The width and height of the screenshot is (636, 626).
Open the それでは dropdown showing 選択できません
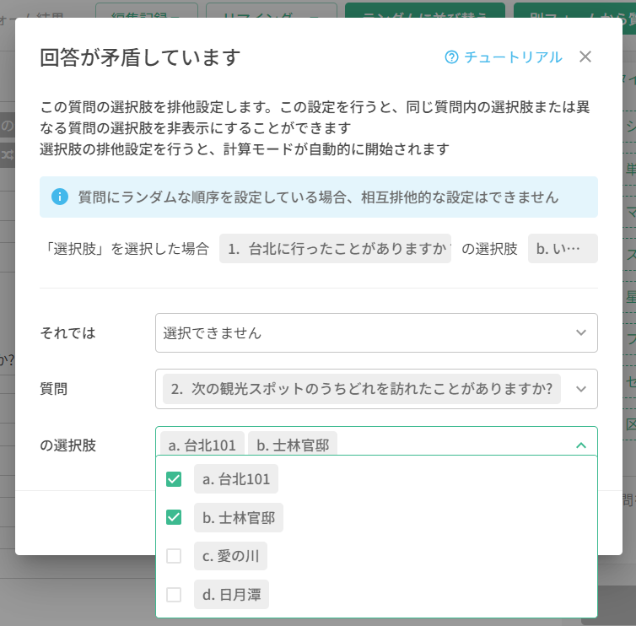click(x=376, y=332)
